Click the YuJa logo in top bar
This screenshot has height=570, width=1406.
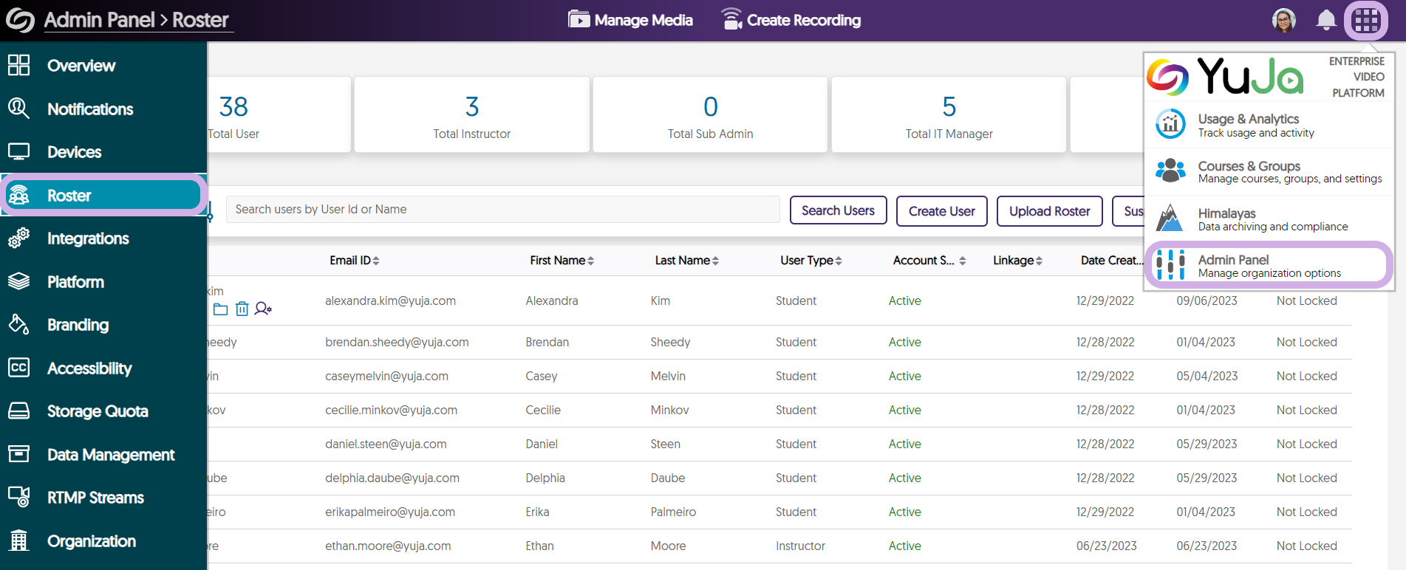coord(20,20)
